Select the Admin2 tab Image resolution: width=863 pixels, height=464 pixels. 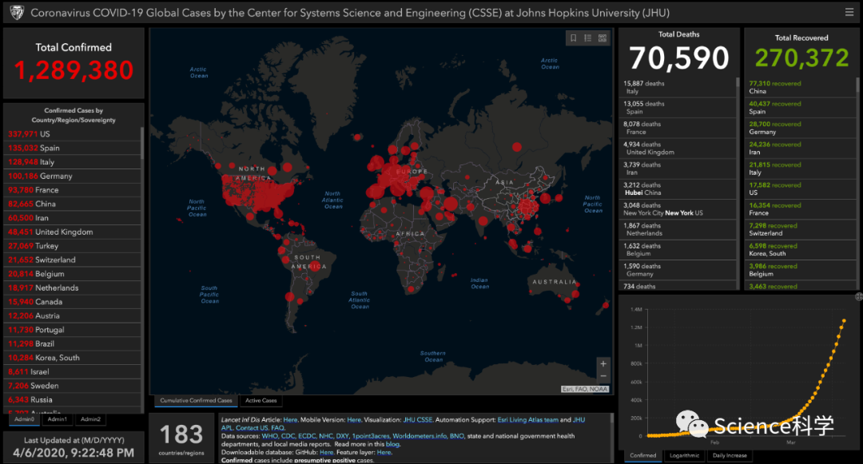(x=90, y=419)
